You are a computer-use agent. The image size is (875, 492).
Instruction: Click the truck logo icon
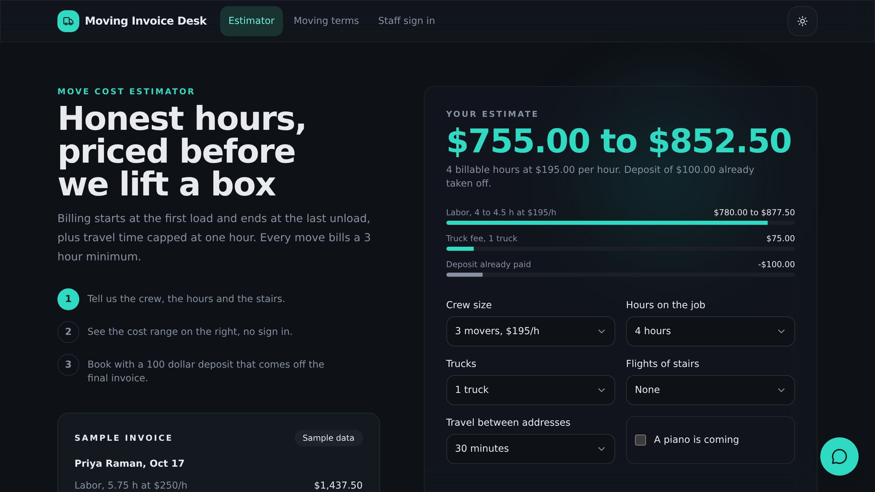click(68, 21)
